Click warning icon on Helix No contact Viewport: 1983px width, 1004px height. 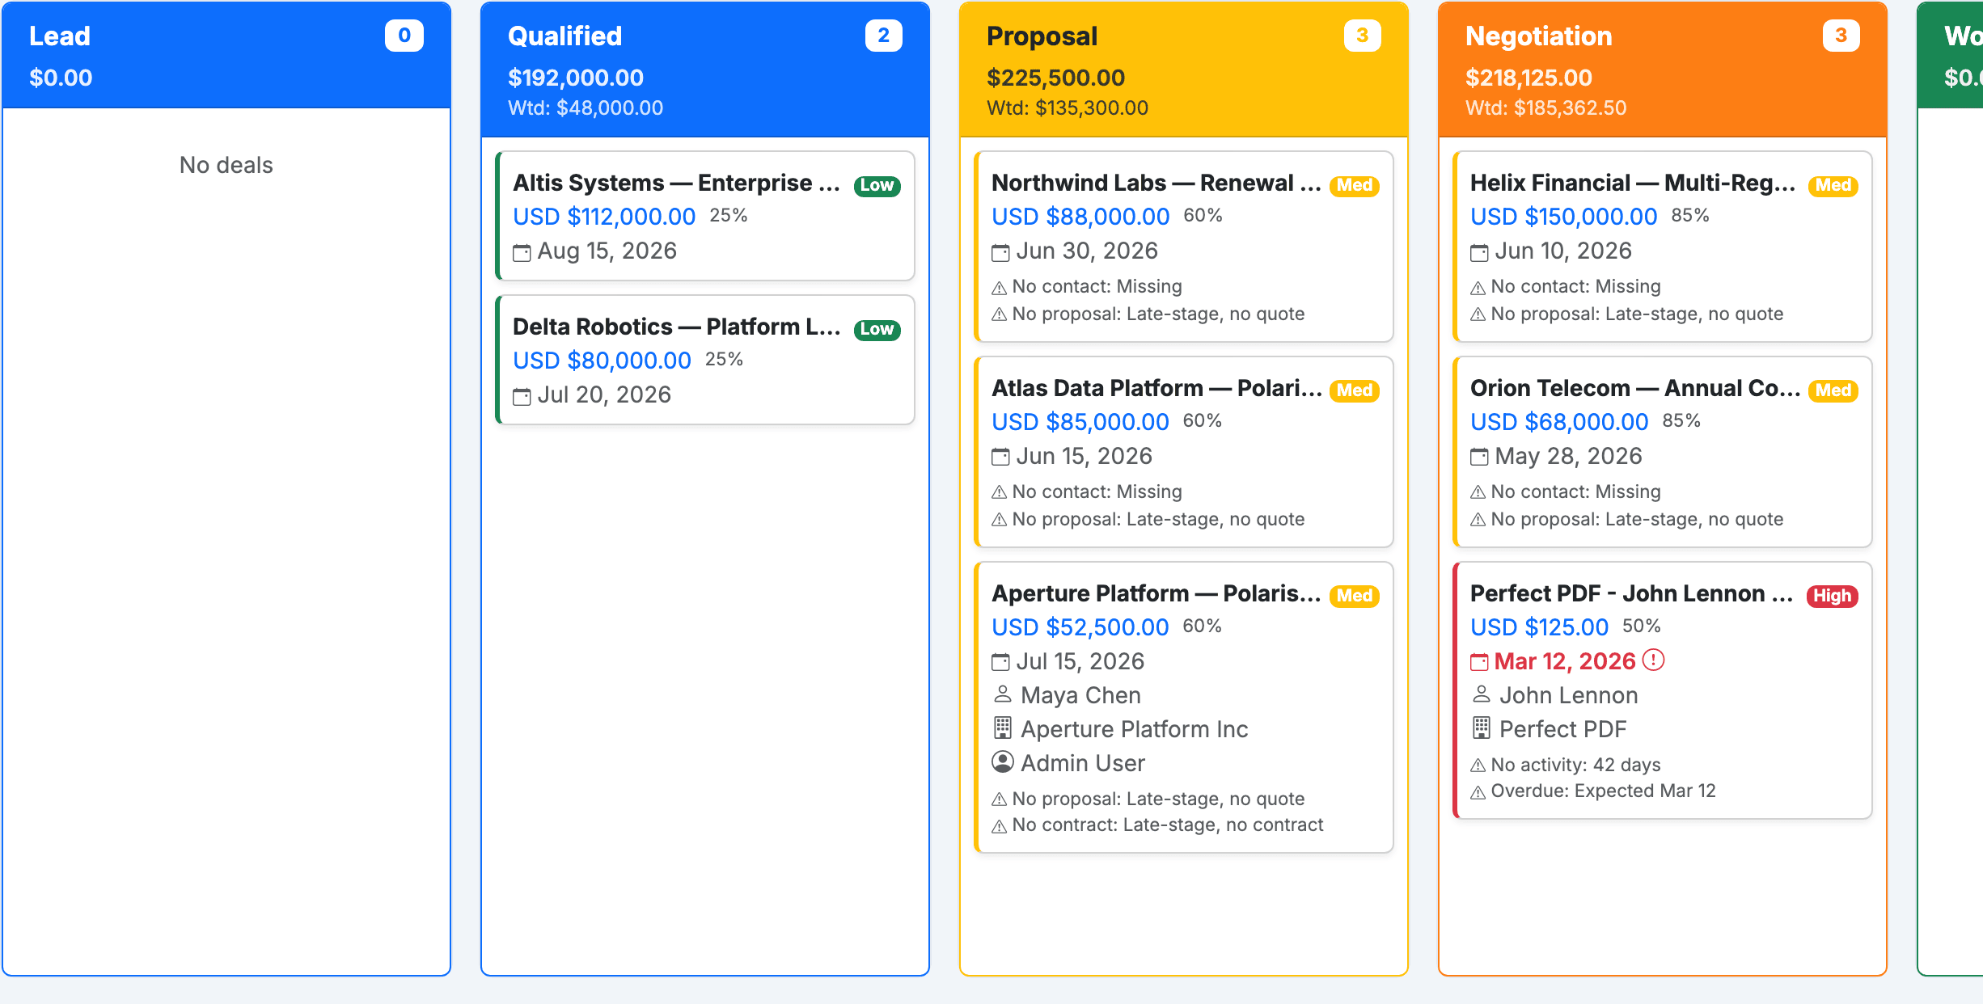(1478, 288)
